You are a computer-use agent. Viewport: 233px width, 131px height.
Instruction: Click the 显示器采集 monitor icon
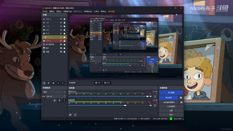tap(44, 45)
